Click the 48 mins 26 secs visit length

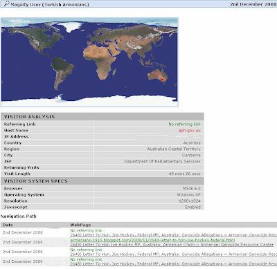[184, 174]
